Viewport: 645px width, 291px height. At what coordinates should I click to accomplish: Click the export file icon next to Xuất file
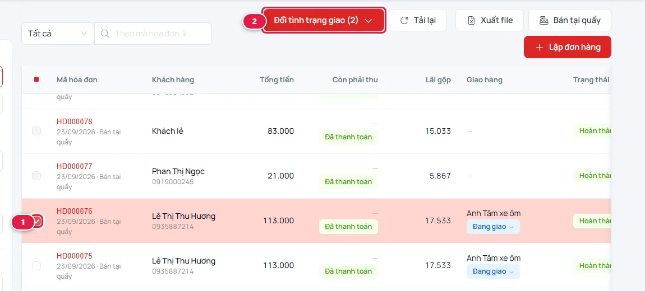[x=471, y=21]
